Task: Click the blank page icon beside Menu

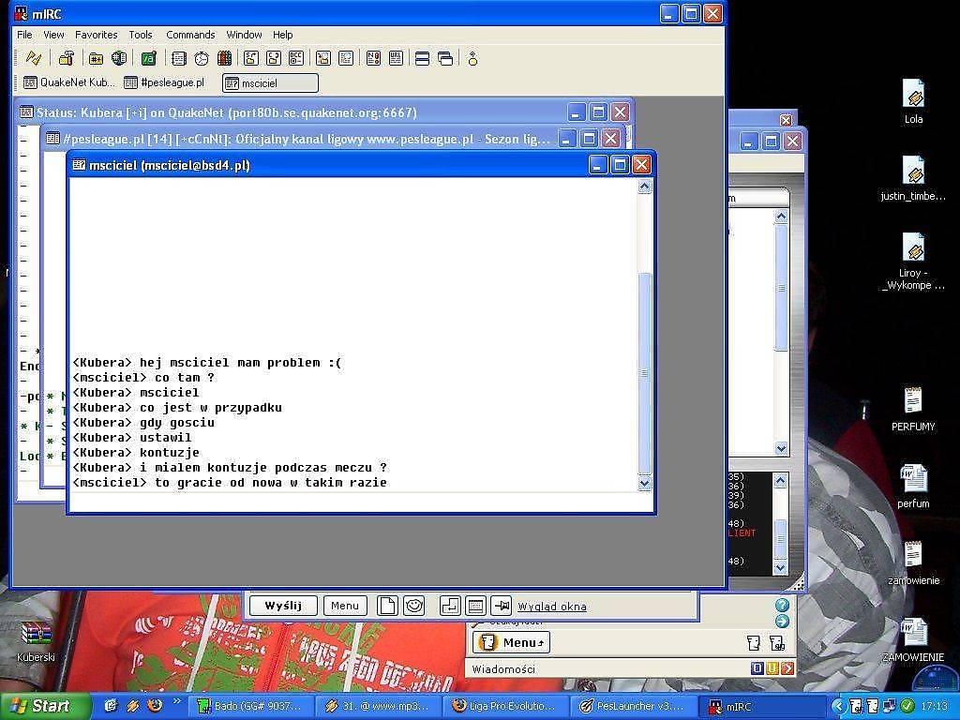Action: [387, 606]
